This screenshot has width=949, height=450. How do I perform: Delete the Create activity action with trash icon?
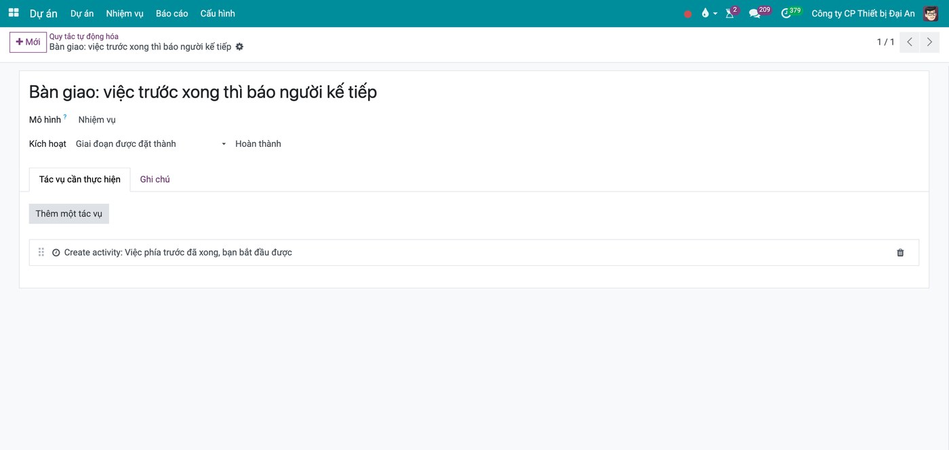coord(900,252)
